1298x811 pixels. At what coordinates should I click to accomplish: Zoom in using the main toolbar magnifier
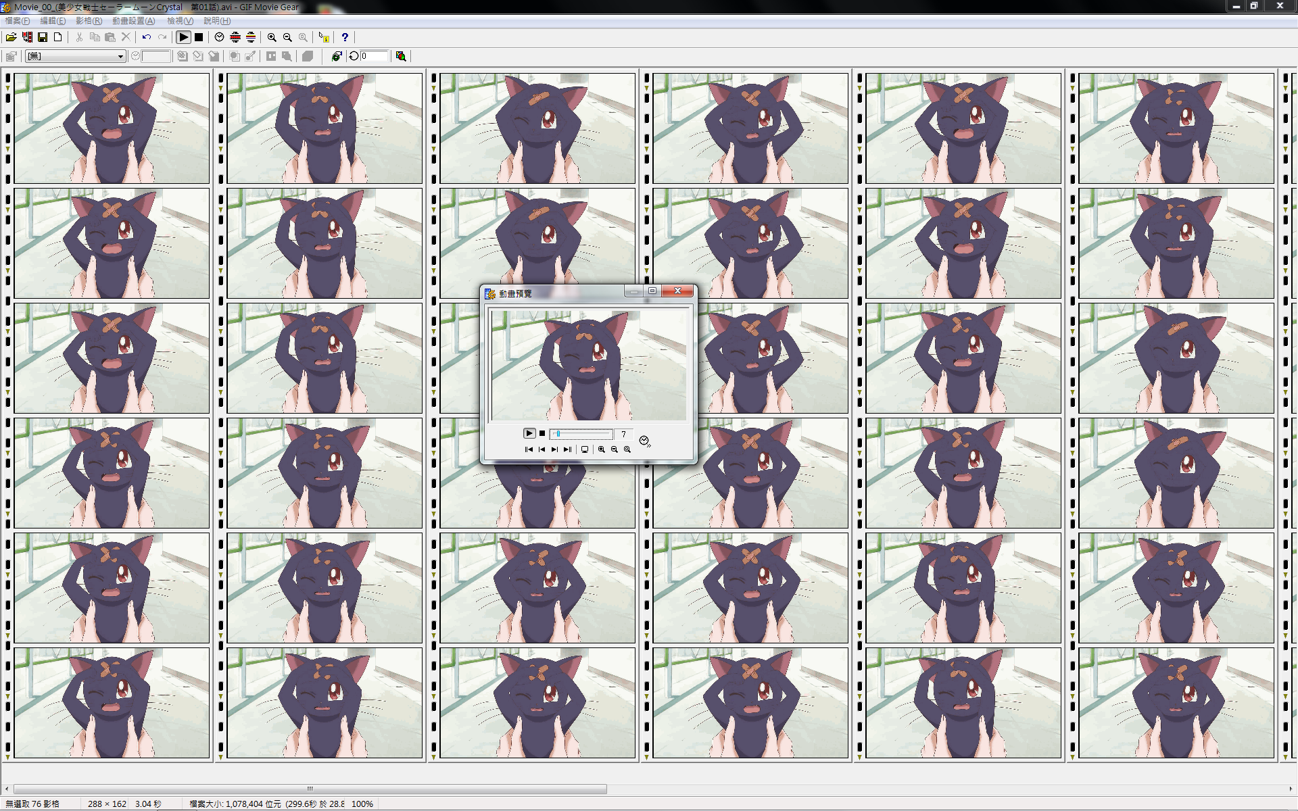coord(272,37)
